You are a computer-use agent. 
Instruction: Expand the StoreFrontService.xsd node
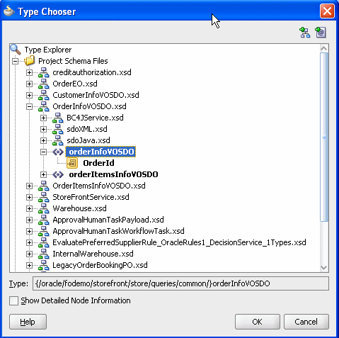(29, 197)
